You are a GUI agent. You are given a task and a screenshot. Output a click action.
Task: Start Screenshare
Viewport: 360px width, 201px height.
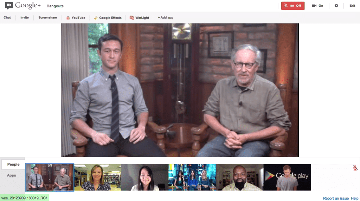[x=47, y=18]
